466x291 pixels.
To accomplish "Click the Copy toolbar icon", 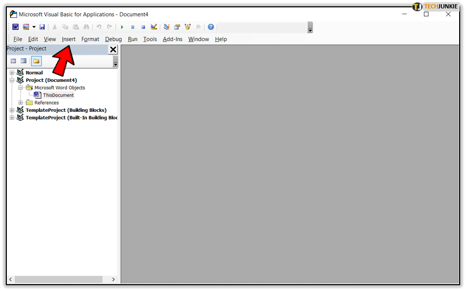I will point(65,27).
